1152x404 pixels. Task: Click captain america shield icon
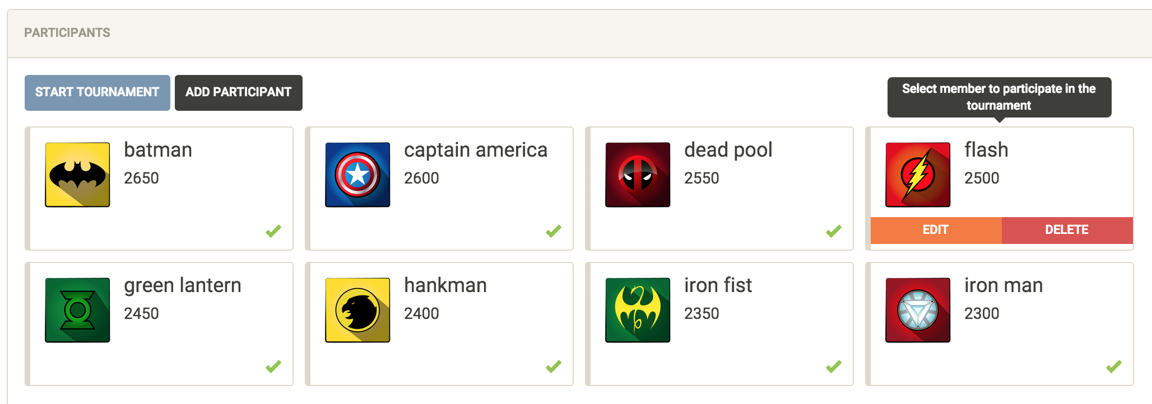pyautogui.click(x=357, y=175)
